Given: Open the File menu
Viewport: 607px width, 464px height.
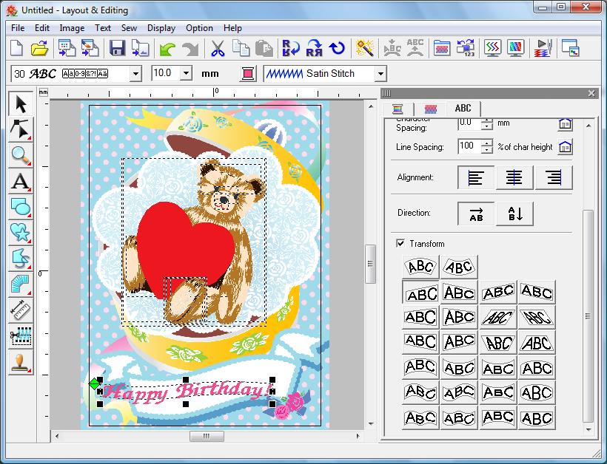Looking at the screenshot, I should 18,28.
